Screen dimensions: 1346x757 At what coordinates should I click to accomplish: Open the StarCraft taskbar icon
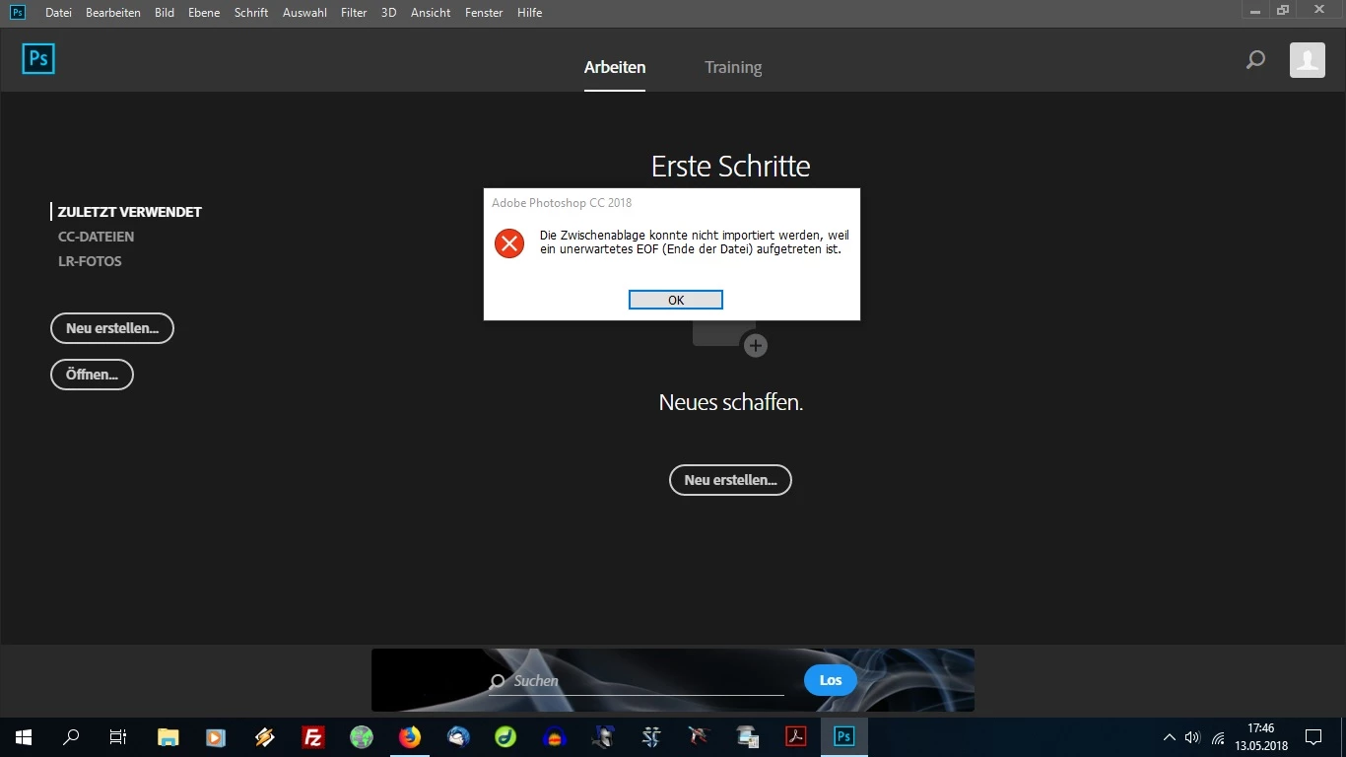[x=651, y=736]
